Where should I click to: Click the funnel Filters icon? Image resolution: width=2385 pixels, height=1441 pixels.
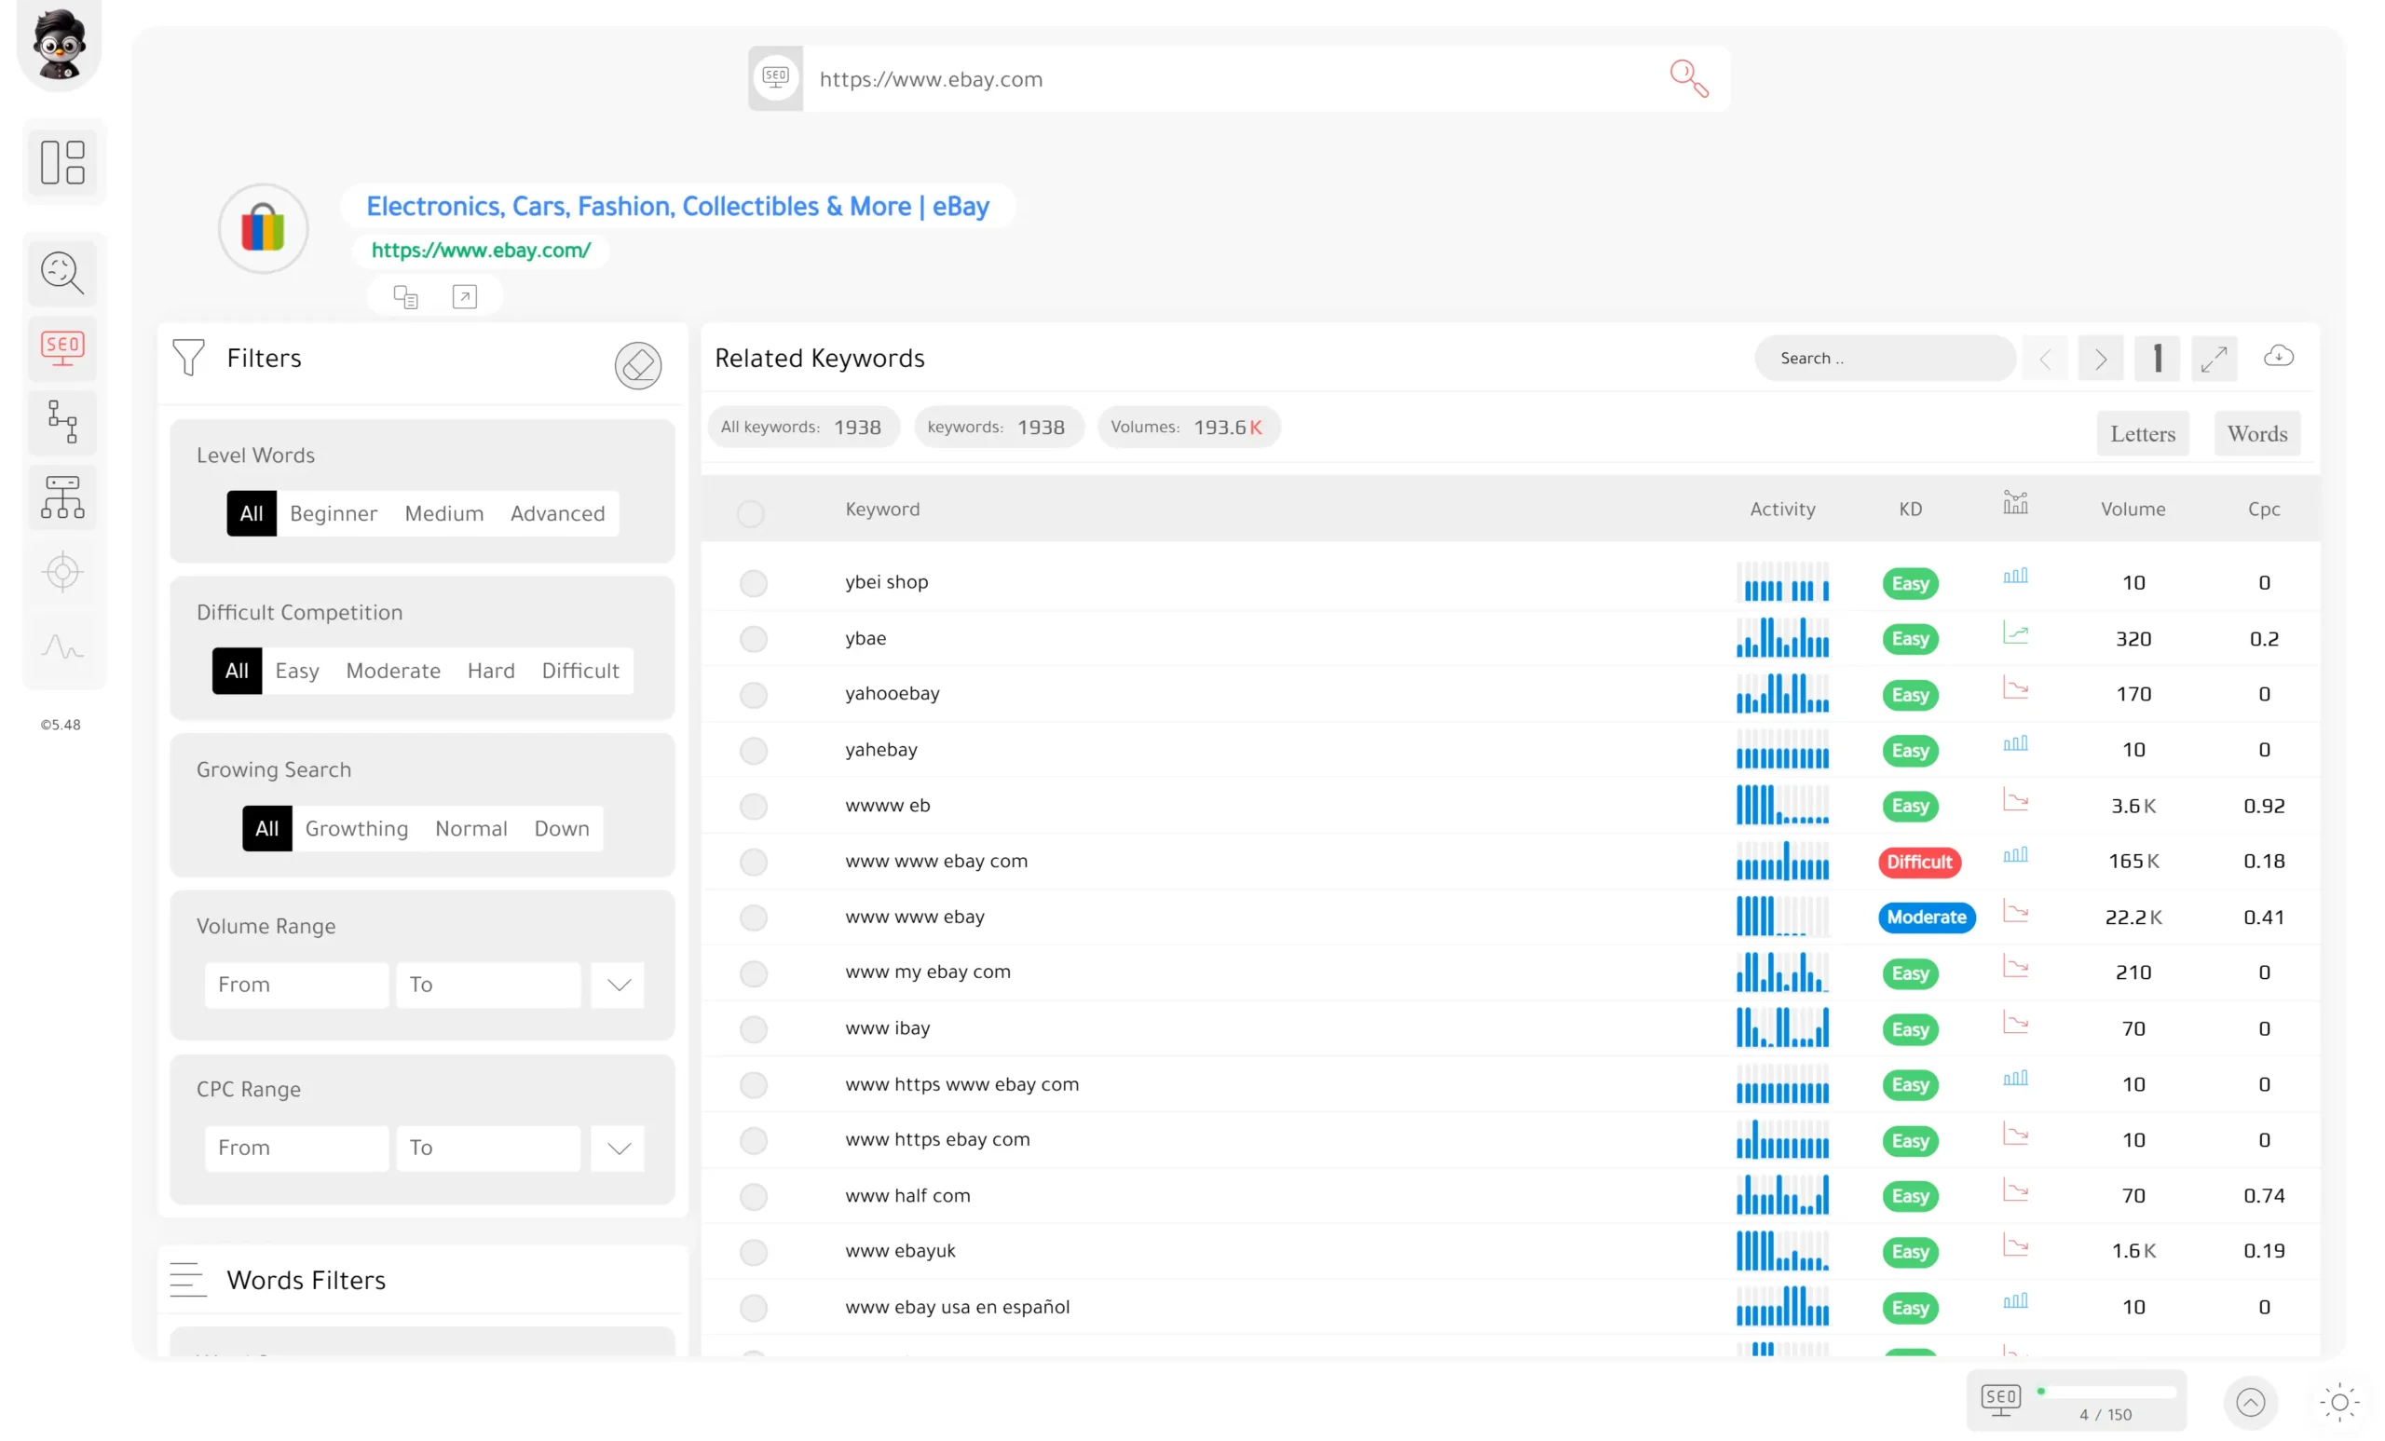189,357
